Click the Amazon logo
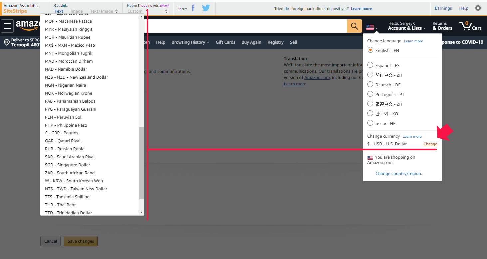 tap(28, 25)
